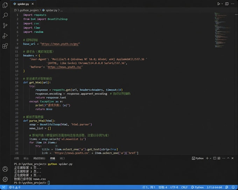Screen dimensions: 238x190
Task: Change end of line sequence CRLF
Action: click(x=184, y=188)
